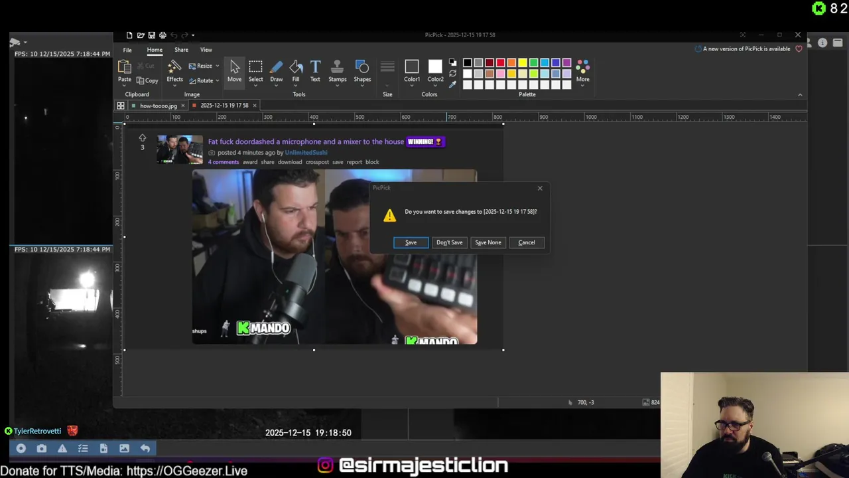Viewport: 849px width, 478px height.
Task: Pick the black palette swatch
Action: pyautogui.click(x=468, y=63)
